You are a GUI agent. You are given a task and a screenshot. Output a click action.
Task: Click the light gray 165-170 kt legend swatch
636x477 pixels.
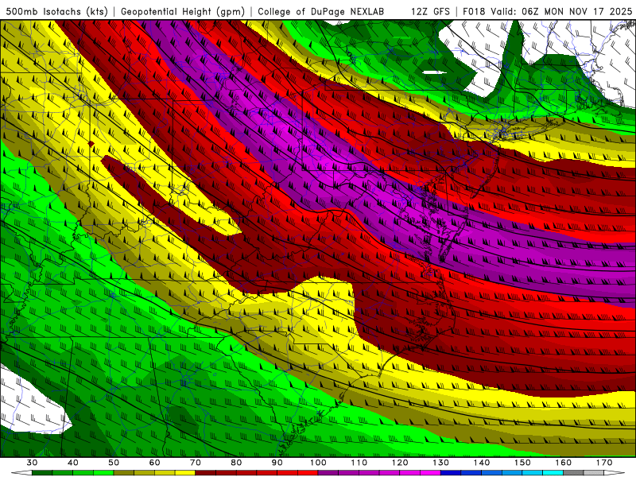(x=594, y=473)
